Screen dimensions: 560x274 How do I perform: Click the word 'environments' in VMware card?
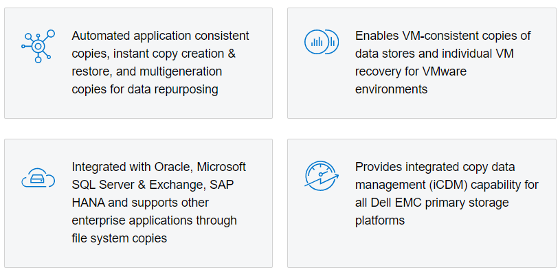(x=391, y=89)
